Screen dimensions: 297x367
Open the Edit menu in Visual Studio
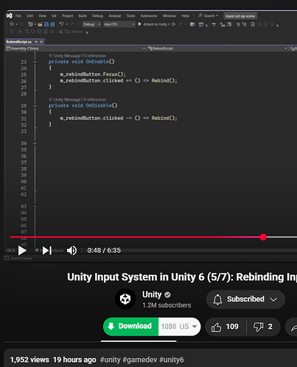click(x=30, y=15)
